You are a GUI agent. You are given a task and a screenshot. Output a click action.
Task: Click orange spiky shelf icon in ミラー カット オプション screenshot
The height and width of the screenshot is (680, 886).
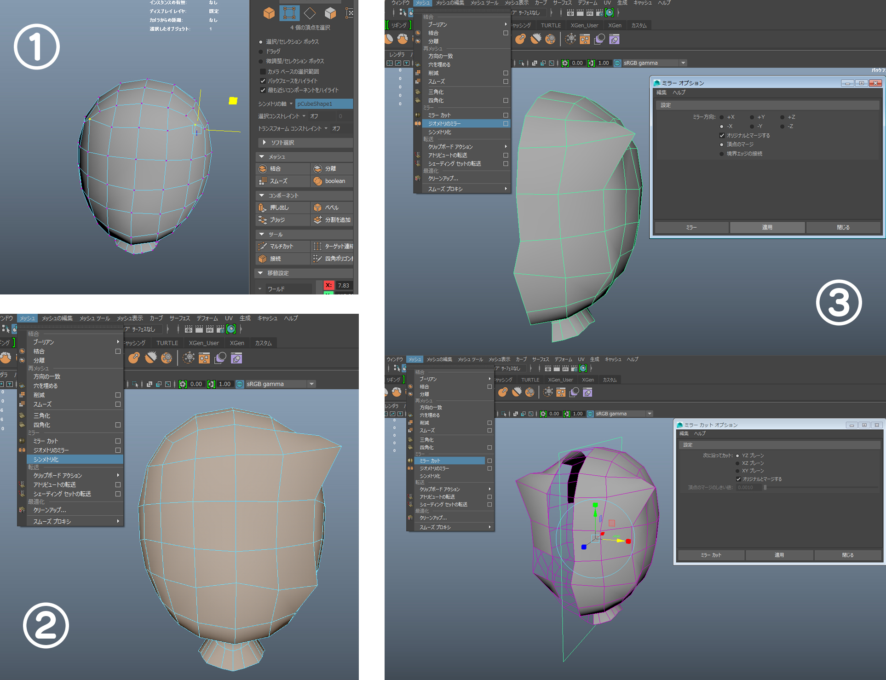point(517,392)
